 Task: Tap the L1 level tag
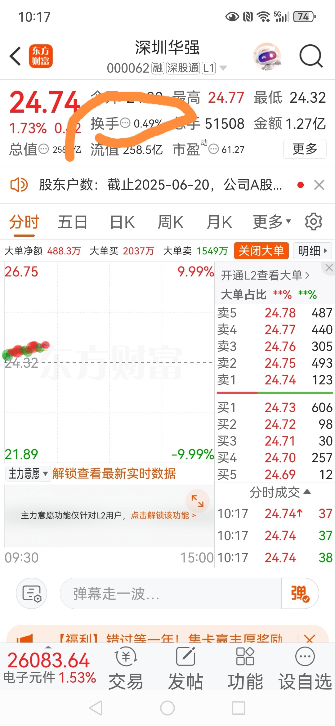[209, 68]
